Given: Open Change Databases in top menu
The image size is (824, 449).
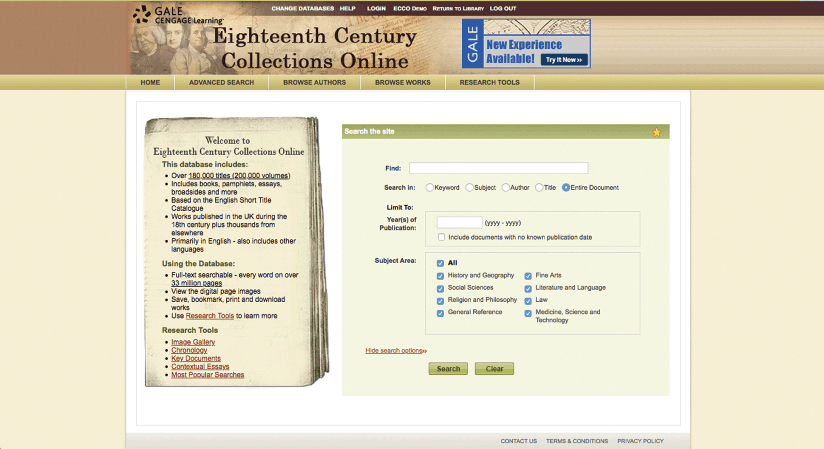Looking at the screenshot, I should [x=302, y=8].
